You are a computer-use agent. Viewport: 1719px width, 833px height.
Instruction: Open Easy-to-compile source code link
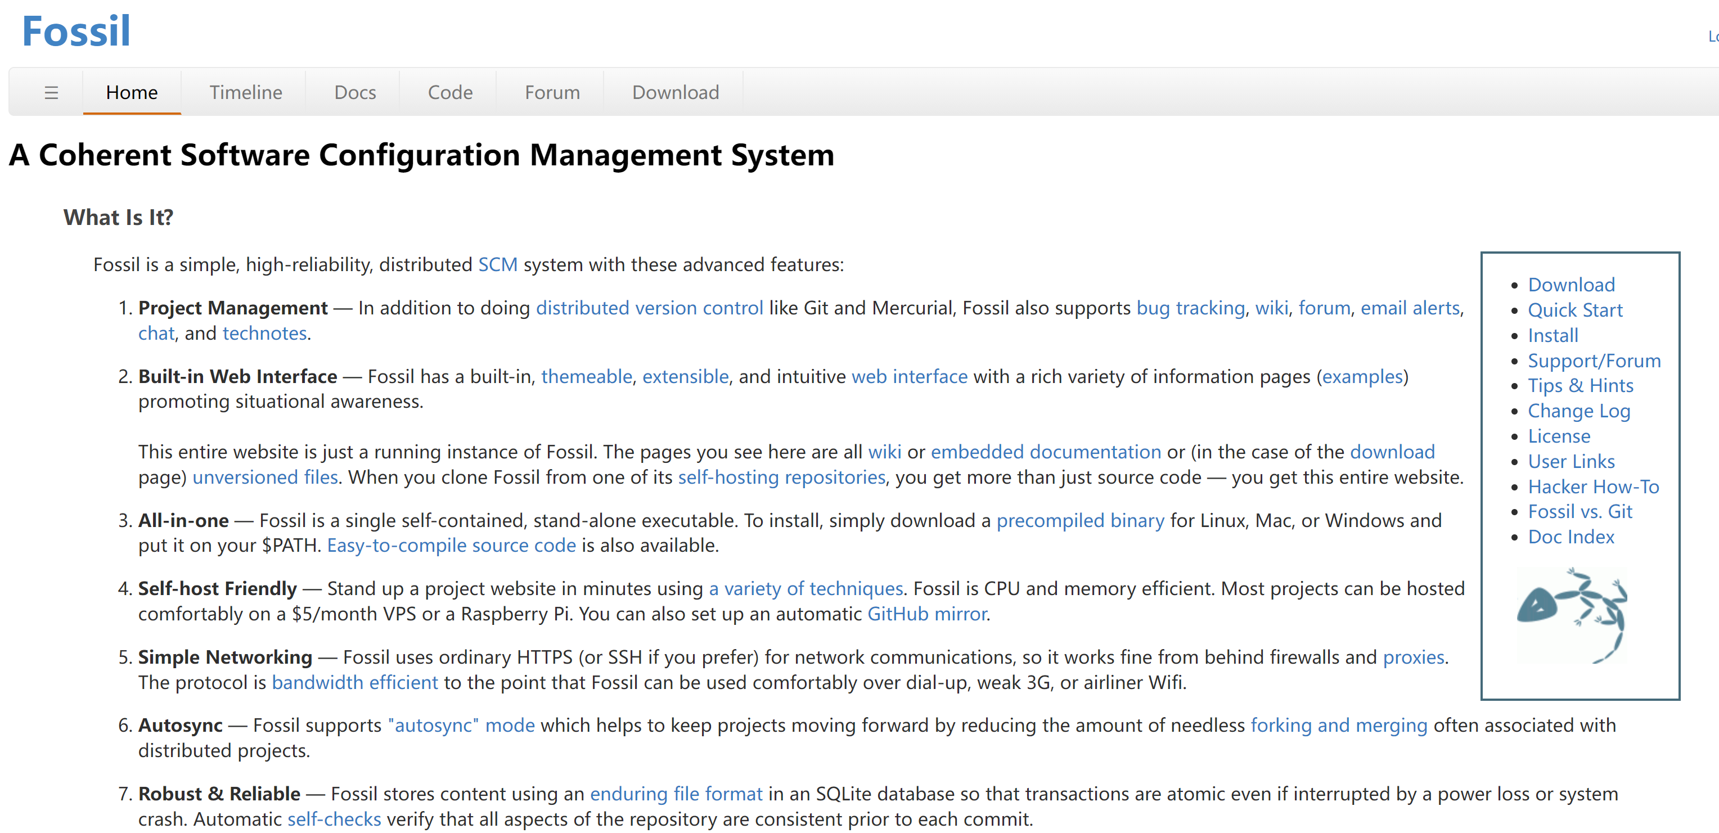(x=451, y=546)
